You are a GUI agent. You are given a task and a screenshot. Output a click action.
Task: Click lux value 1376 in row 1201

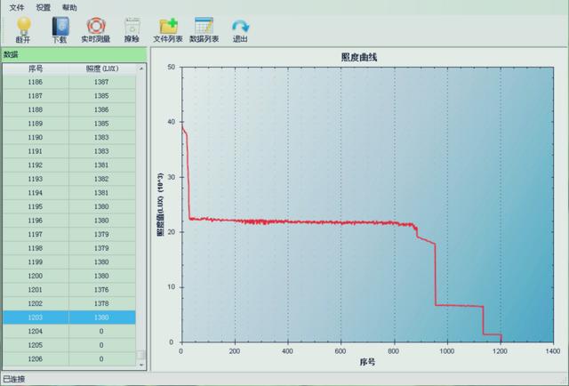tap(101, 289)
